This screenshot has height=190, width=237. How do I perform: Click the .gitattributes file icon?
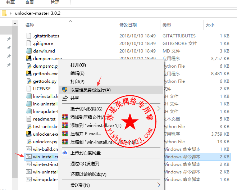pos(29,36)
